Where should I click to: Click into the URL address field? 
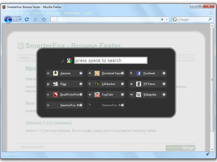(108, 19)
